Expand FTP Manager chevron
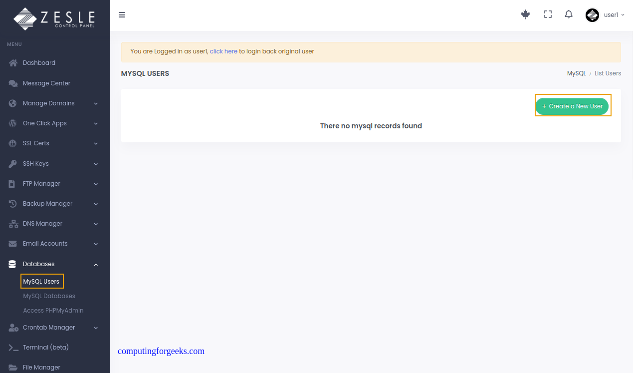633x373 pixels. tap(96, 184)
